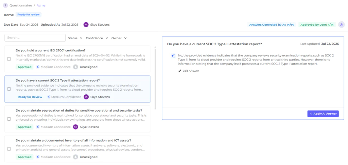The width and height of the screenshot is (348, 165).
Task: Click Skye Stevens name on segregation of duties card
Action: (89, 127)
